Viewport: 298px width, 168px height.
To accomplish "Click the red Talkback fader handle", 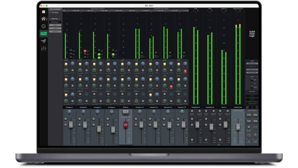I will click(126, 125).
